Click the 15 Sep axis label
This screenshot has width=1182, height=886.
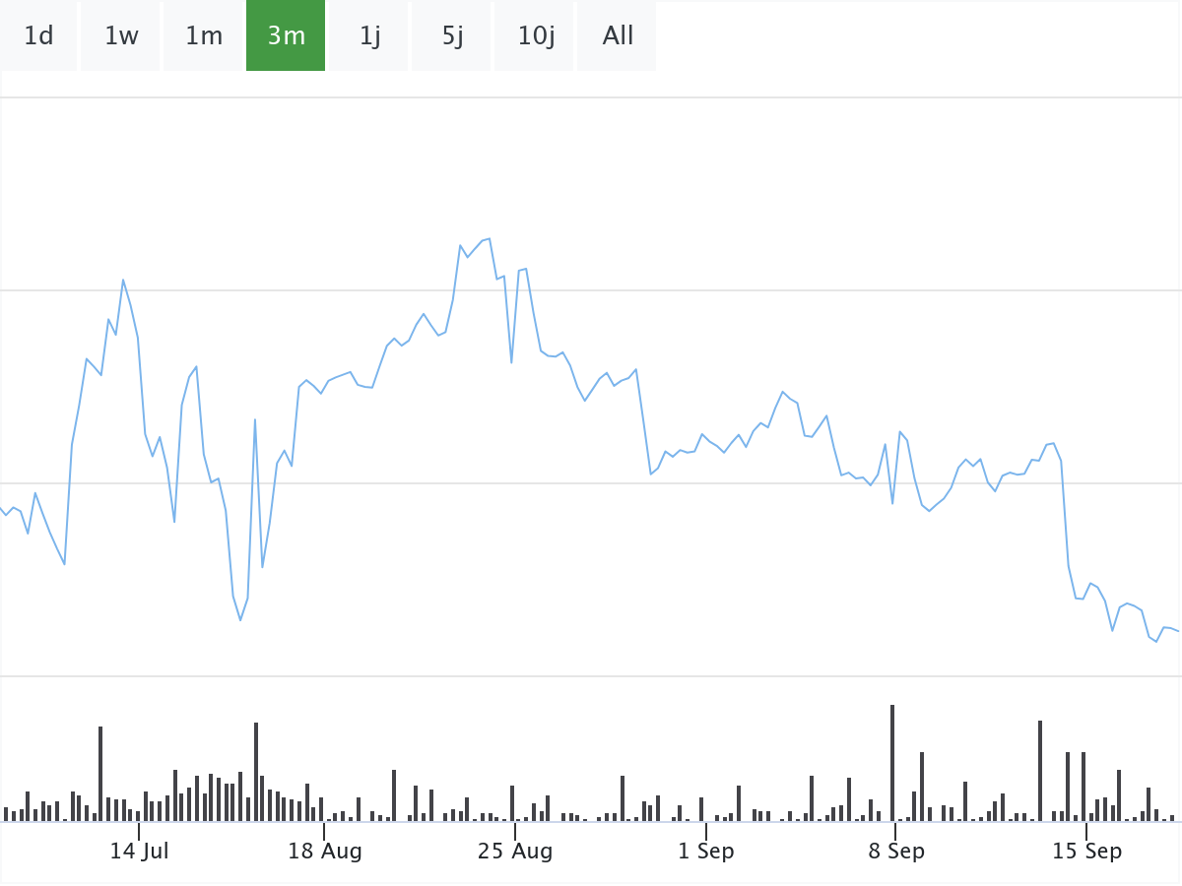click(1086, 852)
